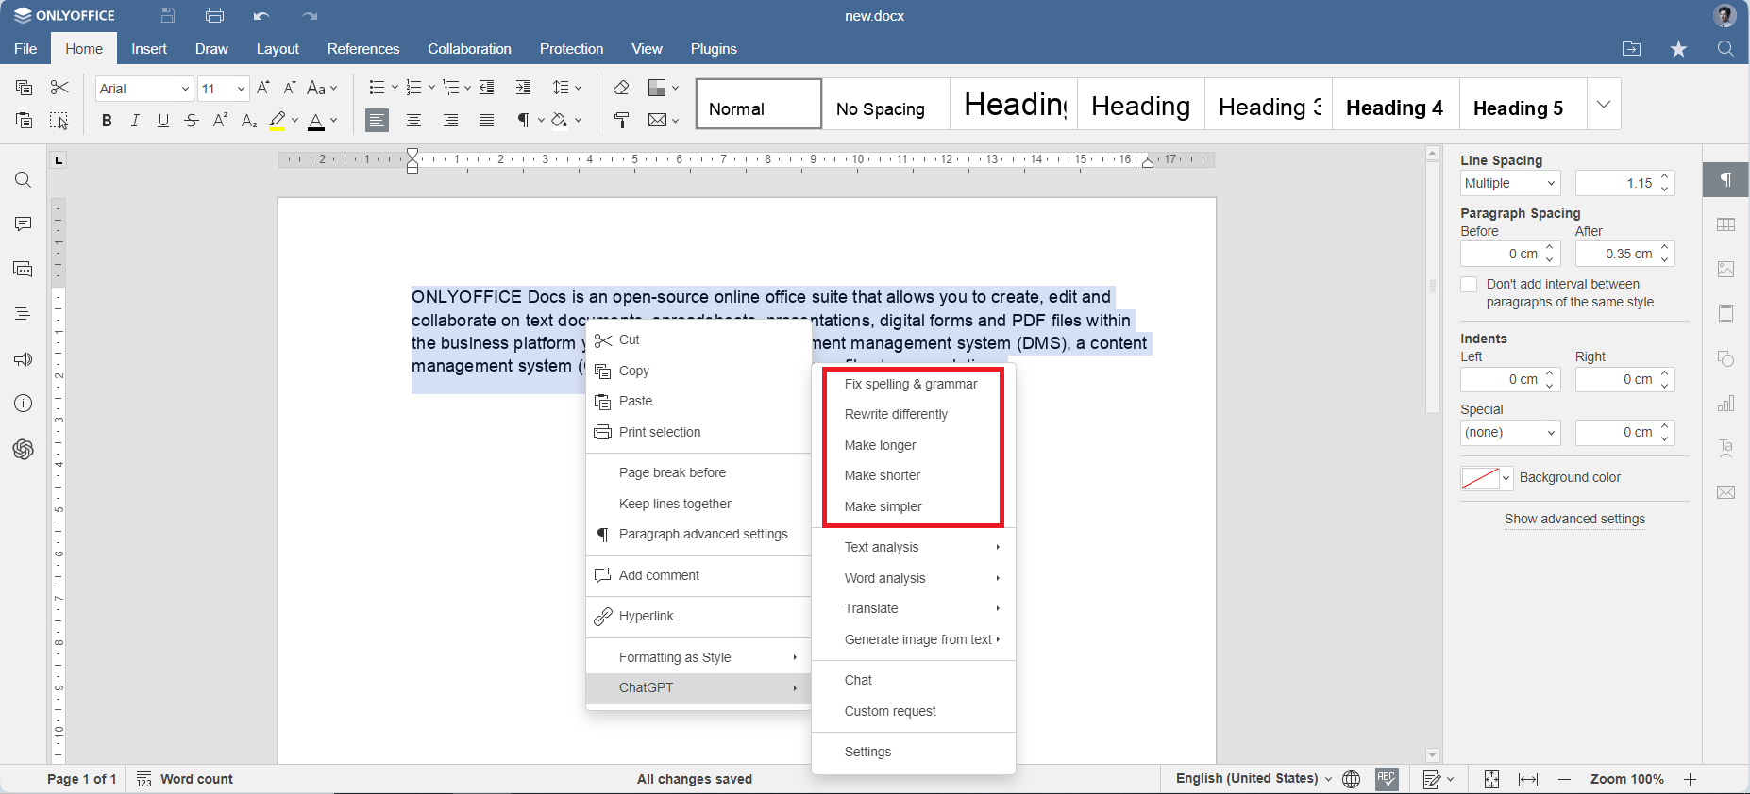Viewport: 1750px width, 794px height.
Task: Select Copy in context menu
Action: coord(698,371)
